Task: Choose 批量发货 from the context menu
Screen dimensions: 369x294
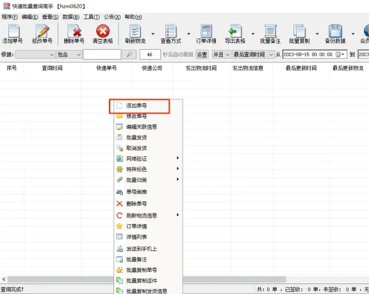Action: tap(136, 137)
